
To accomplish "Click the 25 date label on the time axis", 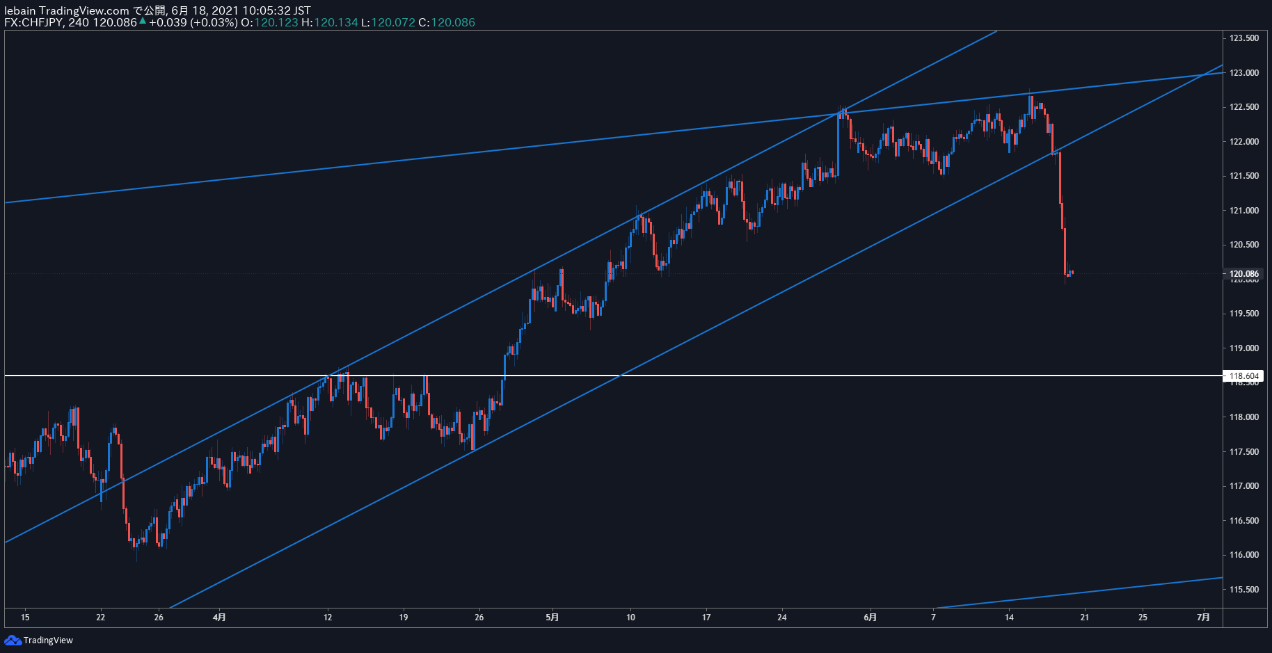I will pyautogui.click(x=1143, y=618).
